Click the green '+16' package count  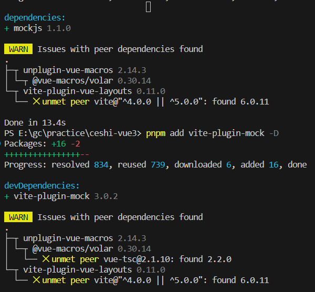pos(59,144)
